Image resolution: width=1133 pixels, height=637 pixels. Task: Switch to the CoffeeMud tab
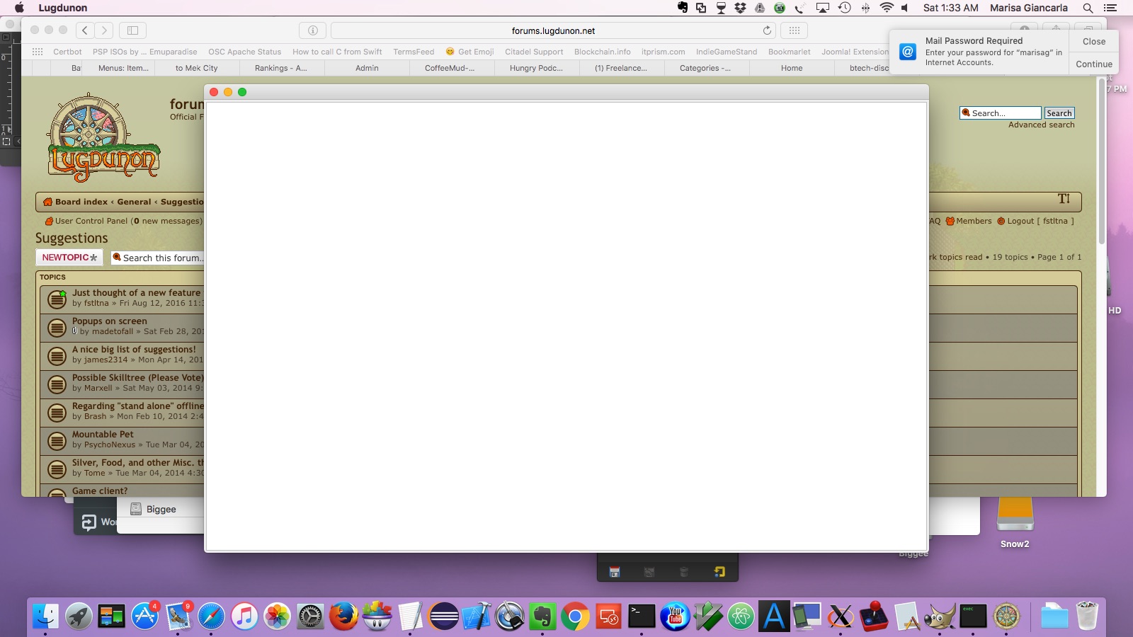tap(450, 68)
